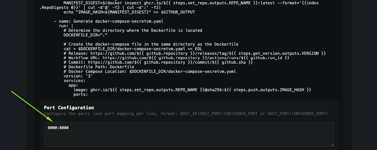Click the '# Docker Compose Location' comment line
The width and height of the screenshot is (377, 150).
pos(150,71)
